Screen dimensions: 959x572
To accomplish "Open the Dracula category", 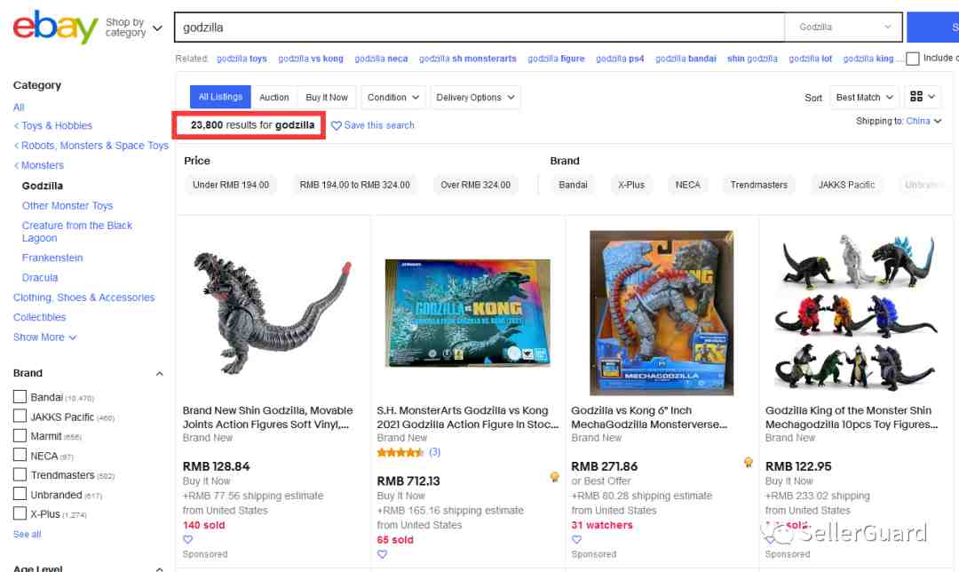I will click(x=40, y=278).
